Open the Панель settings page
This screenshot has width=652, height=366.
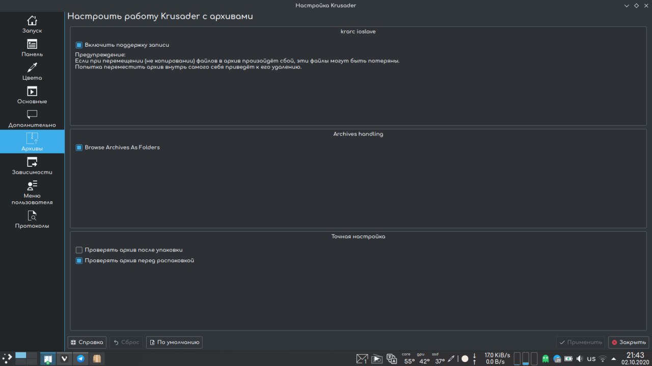pos(32,48)
